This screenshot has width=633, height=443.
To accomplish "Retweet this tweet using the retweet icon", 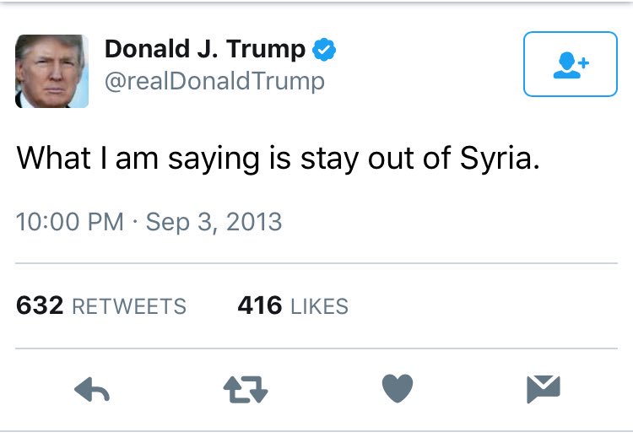I will pyautogui.click(x=246, y=389).
